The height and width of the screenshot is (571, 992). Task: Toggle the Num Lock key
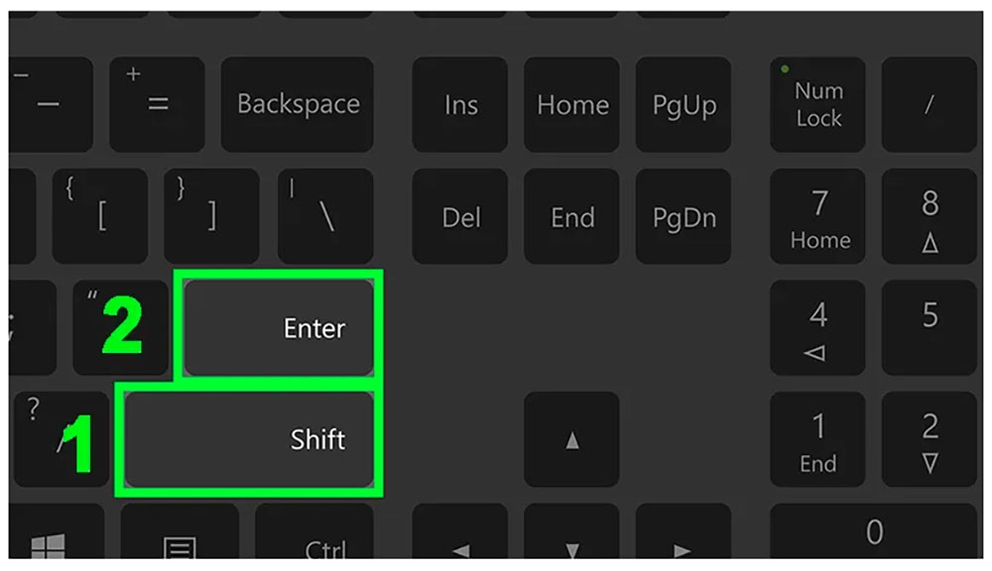[818, 105]
